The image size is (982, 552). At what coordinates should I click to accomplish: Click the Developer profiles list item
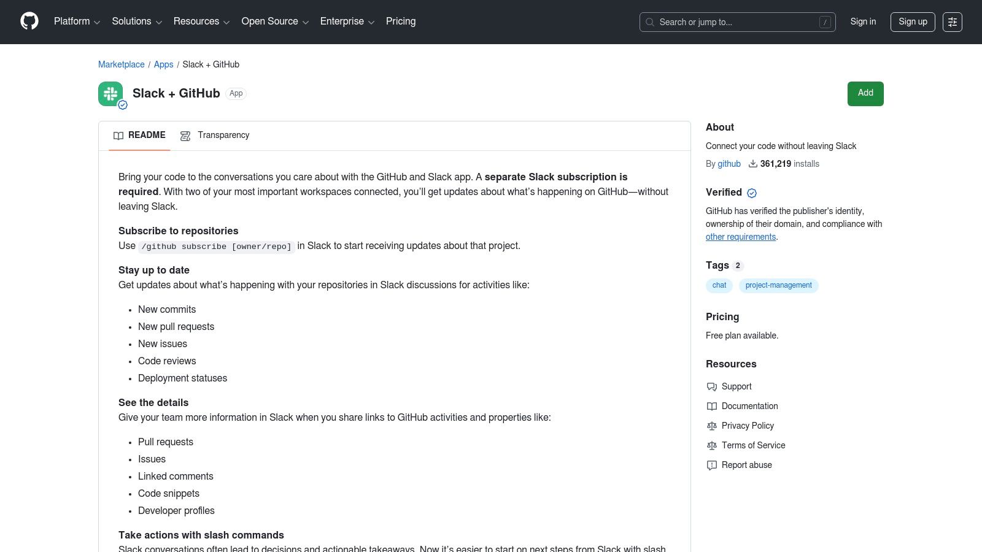[x=176, y=511]
